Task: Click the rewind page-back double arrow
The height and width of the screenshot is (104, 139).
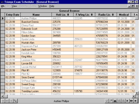Action: click(x=7, y=101)
